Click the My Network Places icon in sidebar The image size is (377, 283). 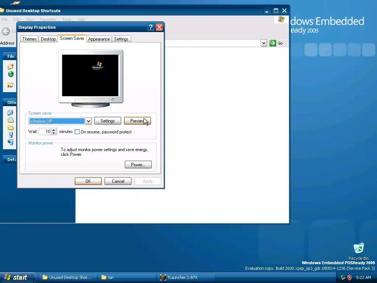10,142
